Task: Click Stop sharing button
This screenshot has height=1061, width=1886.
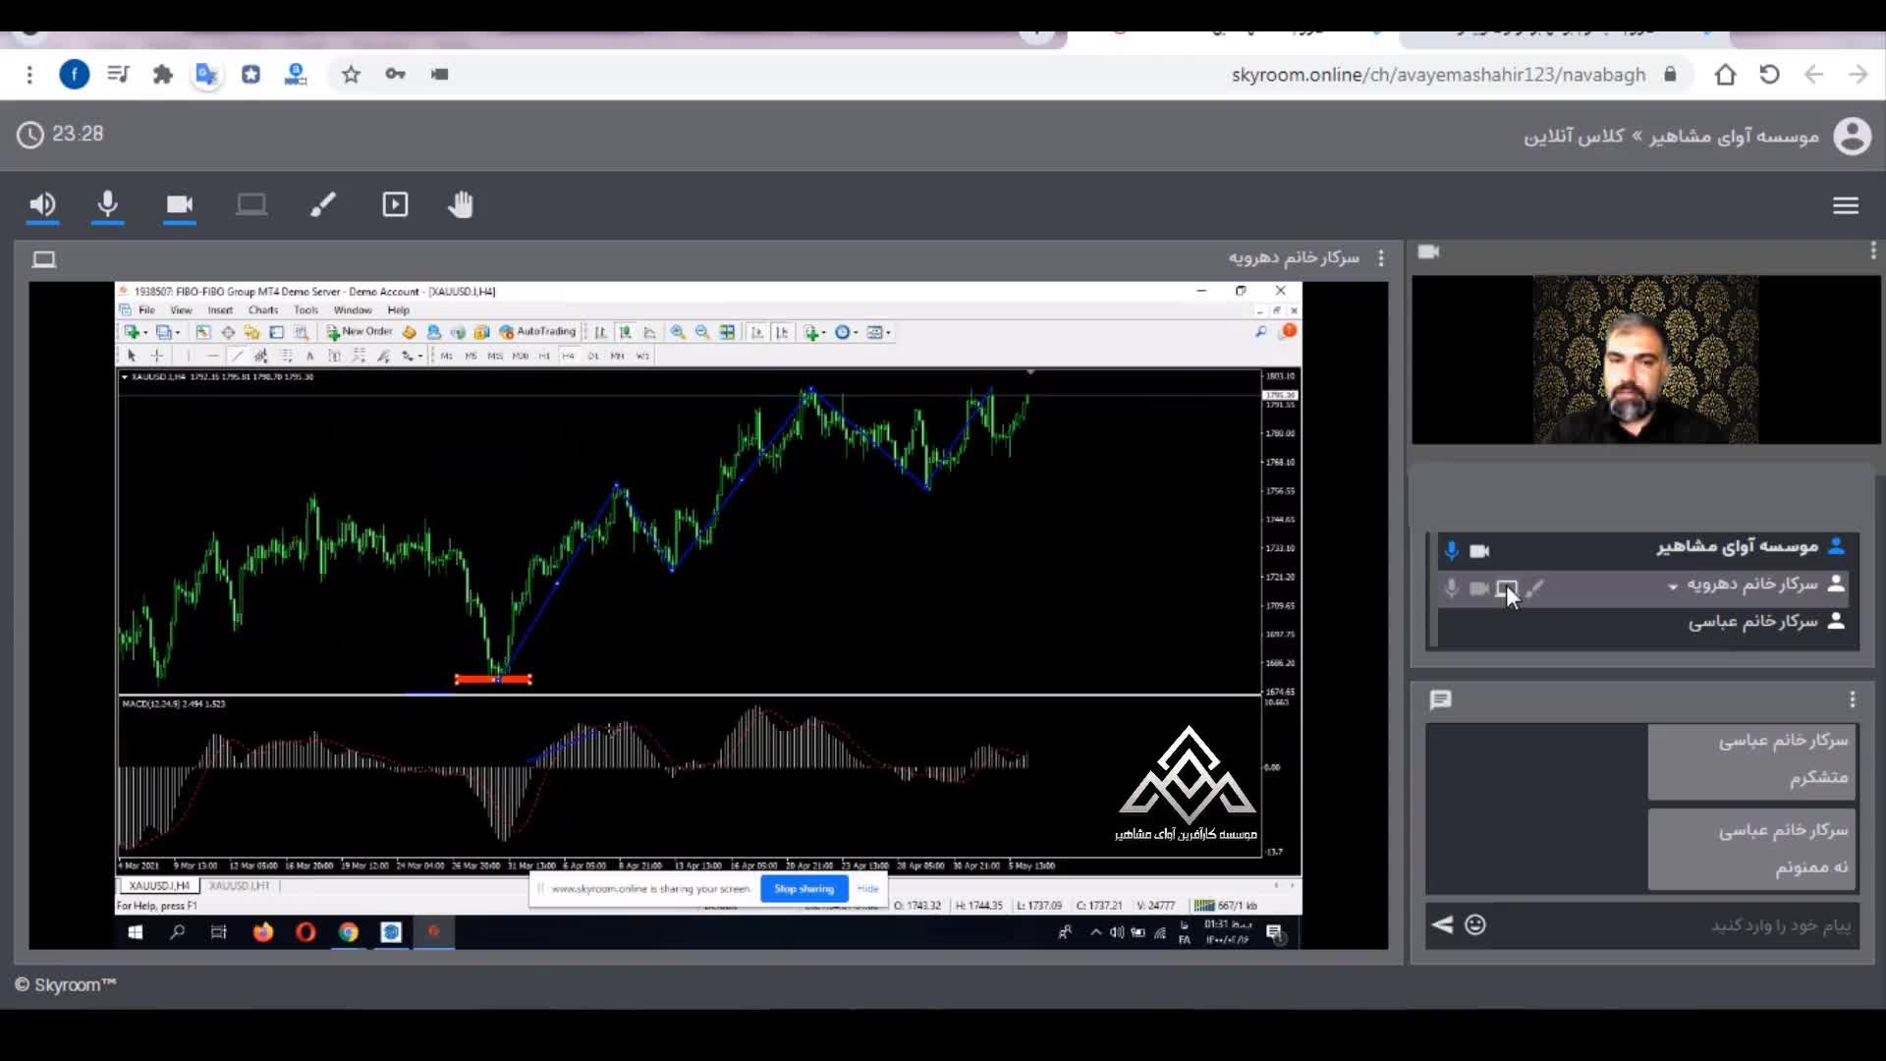Action: point(804,888)
